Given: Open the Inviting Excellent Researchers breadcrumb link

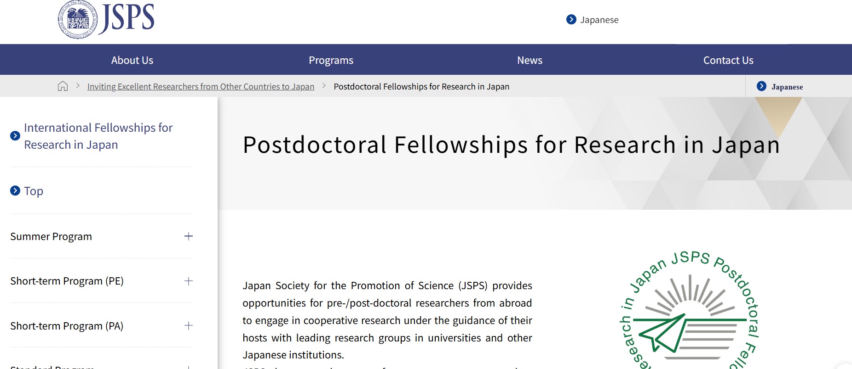Looking at the screenshot, I should 201,86.
